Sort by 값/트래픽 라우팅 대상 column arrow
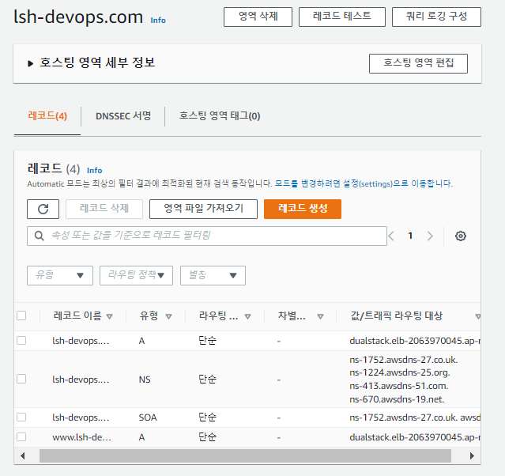Screen dimensions: 505x476 tap(478, 316)
